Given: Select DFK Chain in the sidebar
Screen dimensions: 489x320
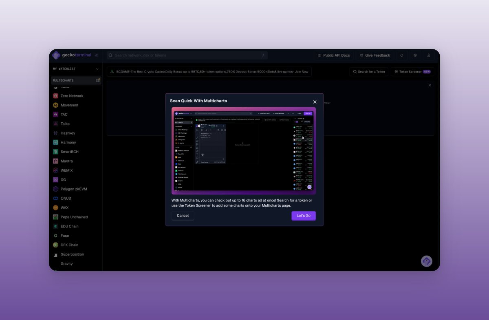Looking at the screenshot, I should click(x=70, y=245).
